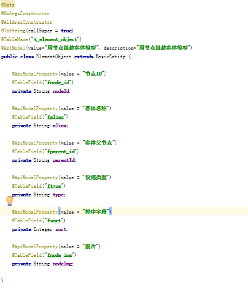248x294 pixels.
Task: Click the 图片 string value
Action: pyautogui.click(x=91, y=247)
